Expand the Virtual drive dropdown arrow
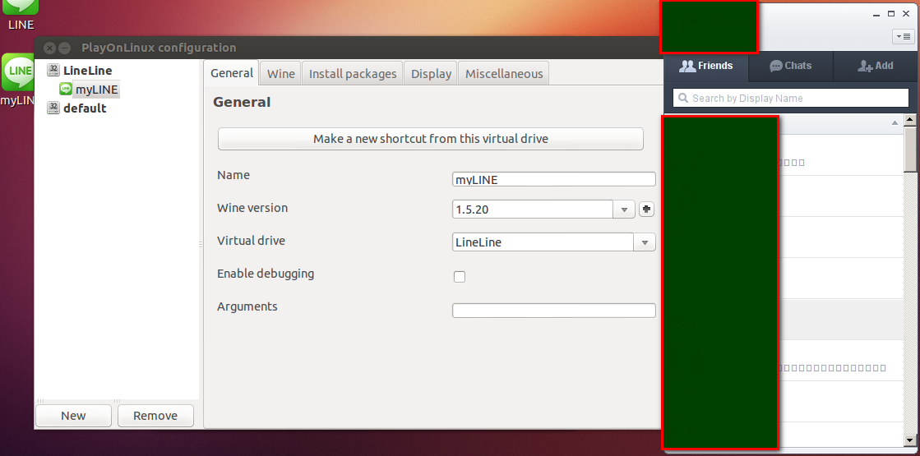 click(645, 242)
